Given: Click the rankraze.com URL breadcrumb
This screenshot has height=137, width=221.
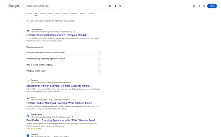Looking at the screenshot, I should coord(51,83).
